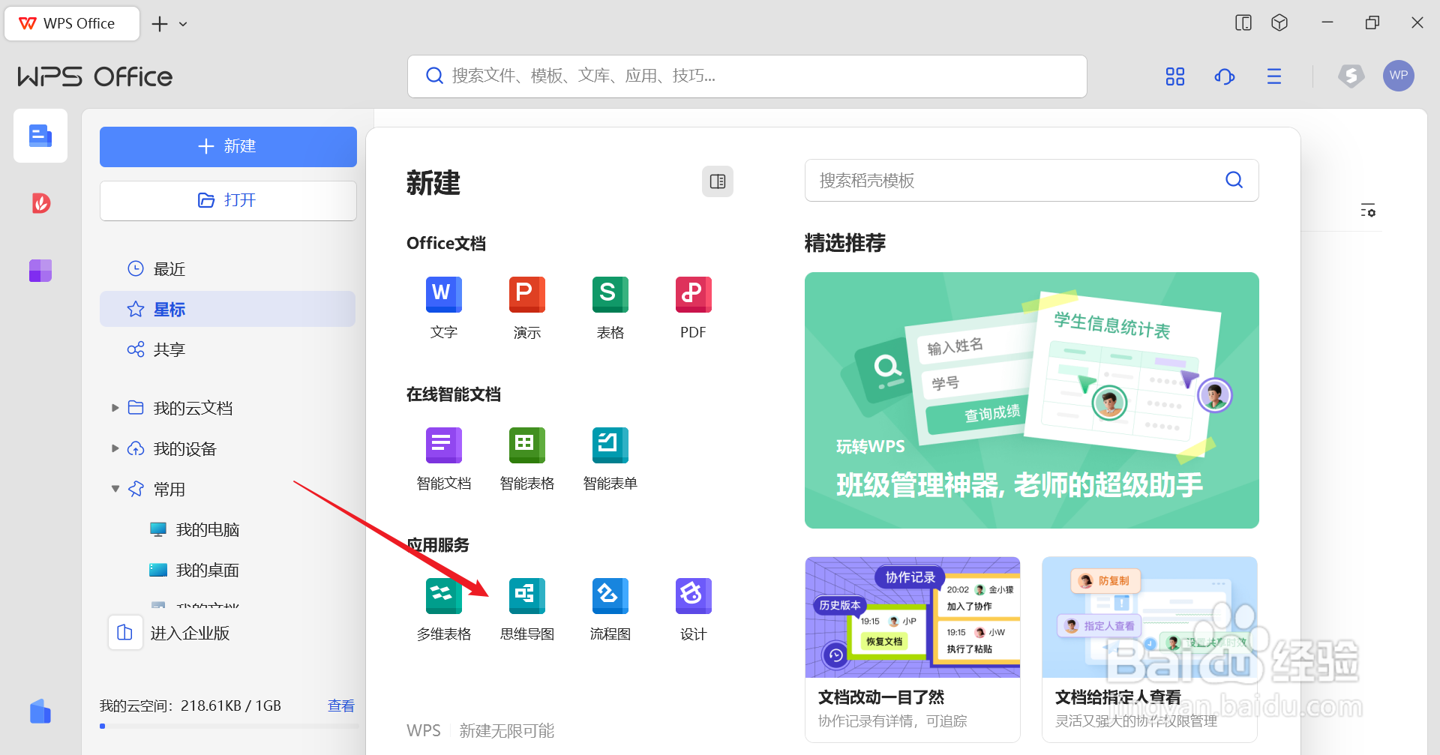
Task: Launch 设计 design service
Action: click(x=693, y=609)
